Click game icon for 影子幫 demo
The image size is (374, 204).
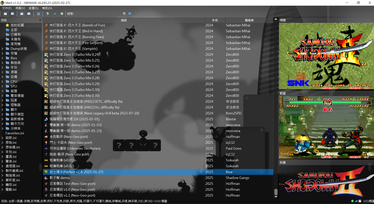(x=46, y=178)
